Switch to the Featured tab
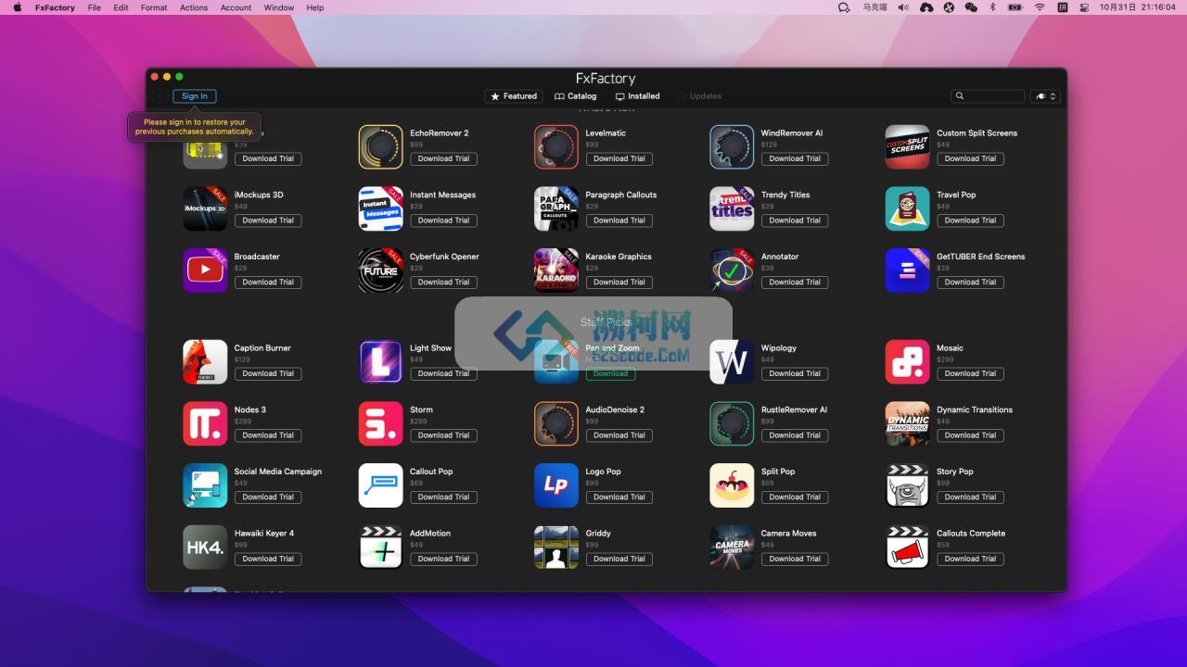The height and width of the screenshot is (667, 1187). click(x=514, y=96)
